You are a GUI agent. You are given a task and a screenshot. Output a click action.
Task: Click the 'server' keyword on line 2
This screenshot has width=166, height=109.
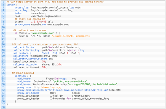point(10,5)
